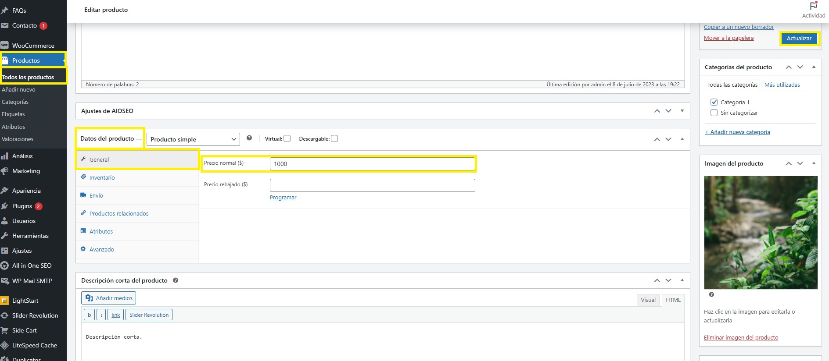Open the Side Cart sidebar item

point(24,330)
